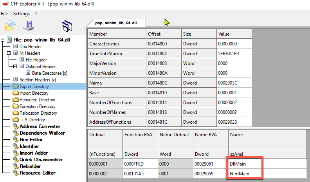Select the TimeDateStamp value 5FBAA1E9
Image resolution: width=310 pixels, height=182 pixels.
point(234,54)
